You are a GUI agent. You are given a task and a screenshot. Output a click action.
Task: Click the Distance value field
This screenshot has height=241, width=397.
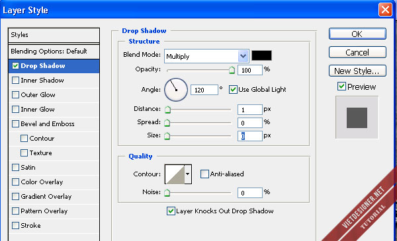(x=250, y=110)
